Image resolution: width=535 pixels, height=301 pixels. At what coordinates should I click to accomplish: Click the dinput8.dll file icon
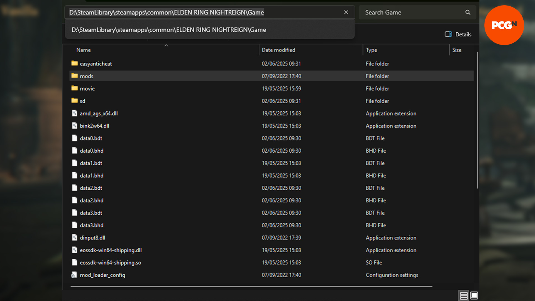[74, 238]
